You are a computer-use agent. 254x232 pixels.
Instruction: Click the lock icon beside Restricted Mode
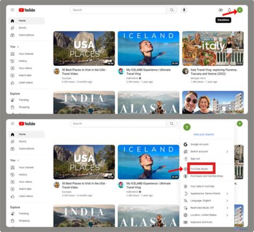coord(186,208)
